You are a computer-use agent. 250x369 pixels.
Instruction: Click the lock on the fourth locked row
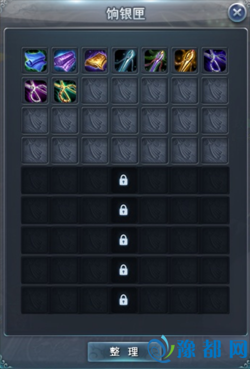click(x=123, y=270)
